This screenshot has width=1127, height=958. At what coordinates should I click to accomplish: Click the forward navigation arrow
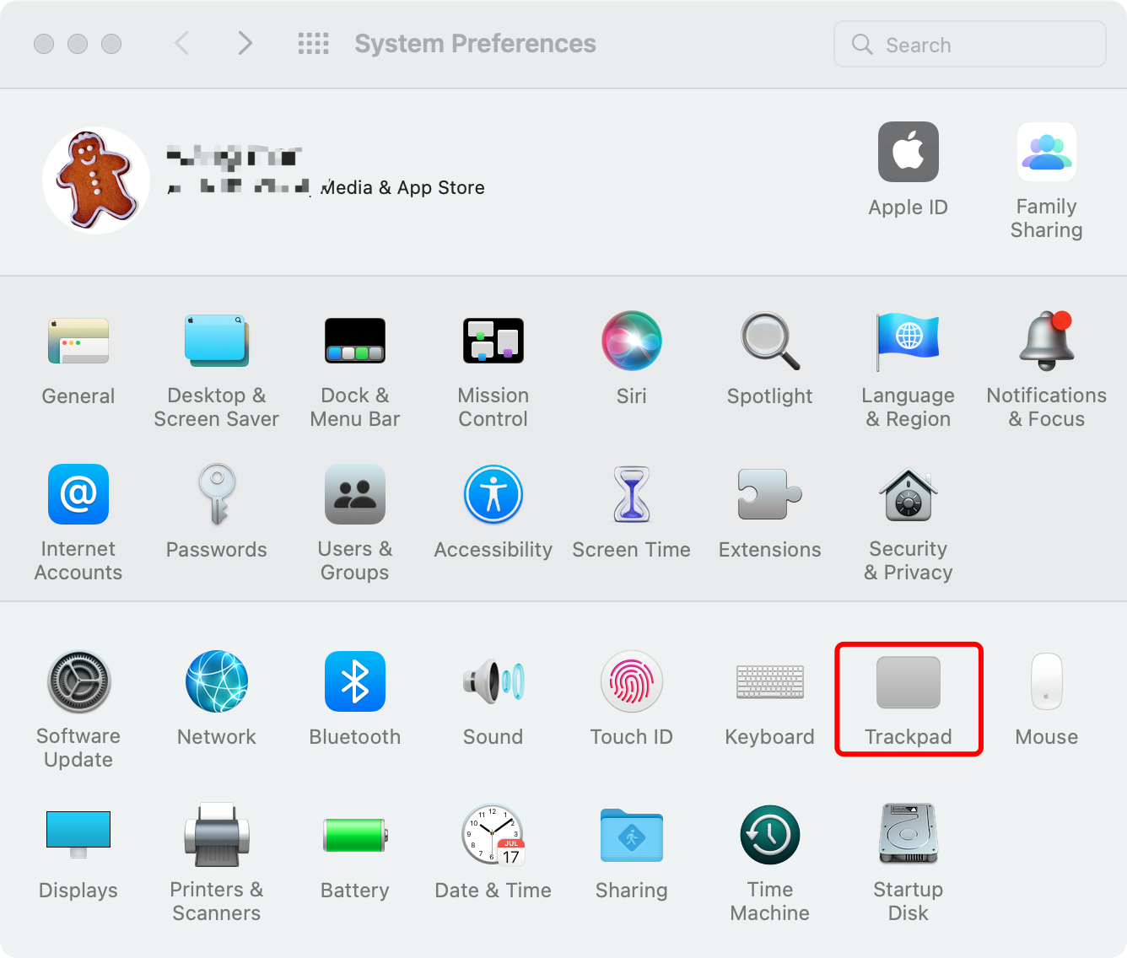245,44
